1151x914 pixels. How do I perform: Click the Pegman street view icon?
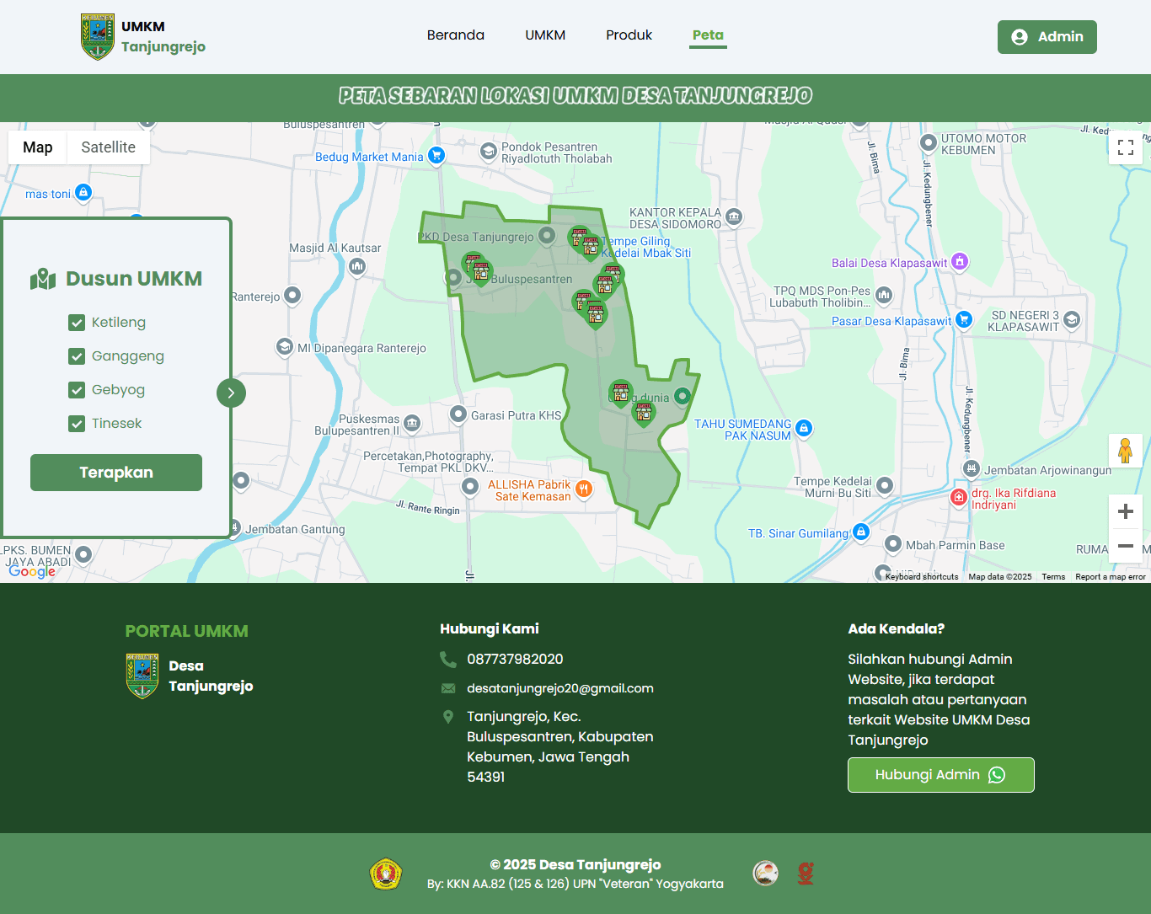point(1126,451)
